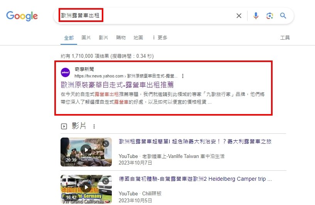Image resolution: width=315 pixels, height=205 pixels.
Task: Start voice search with microphone icon
Action: pyautogui.click(x=256, y=16)
